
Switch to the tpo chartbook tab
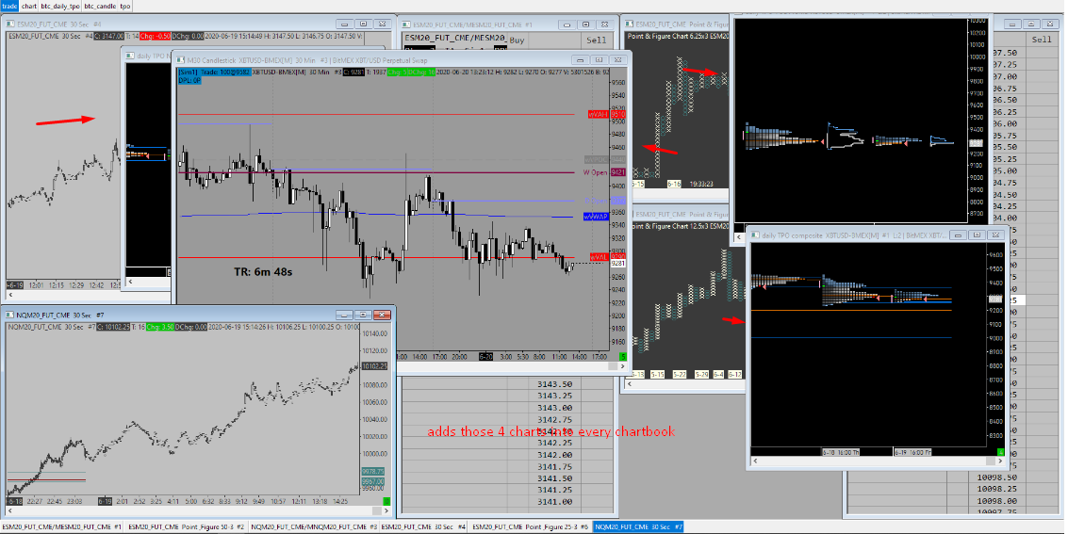pos(125,7)
